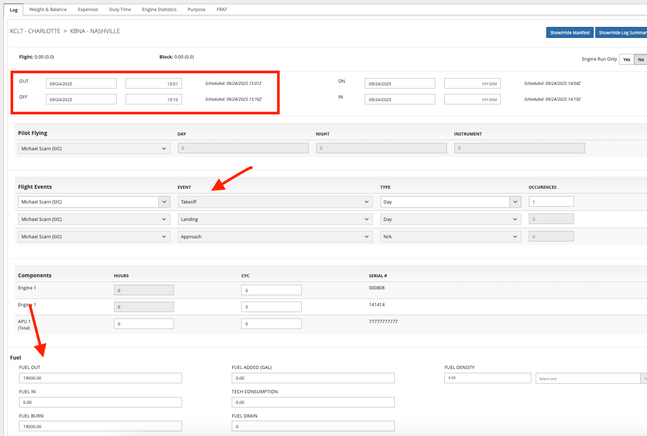This screenshot has height=436, width=647.
Task: Open the Pilot Flying dropdown
Action: point(94,149)
